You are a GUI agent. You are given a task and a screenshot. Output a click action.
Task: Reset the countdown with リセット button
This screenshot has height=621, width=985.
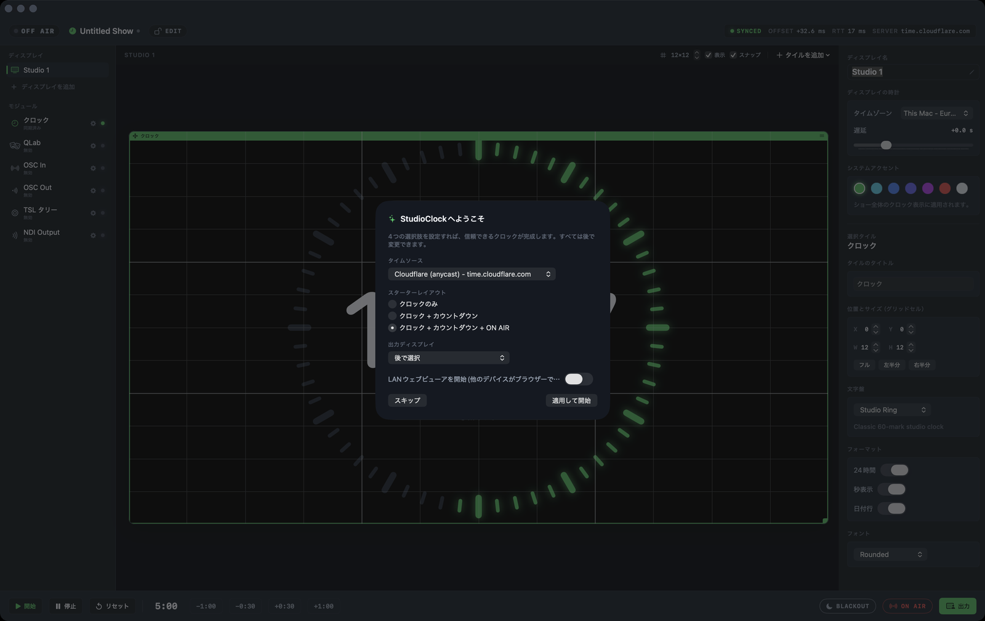[x=113, y=606]
